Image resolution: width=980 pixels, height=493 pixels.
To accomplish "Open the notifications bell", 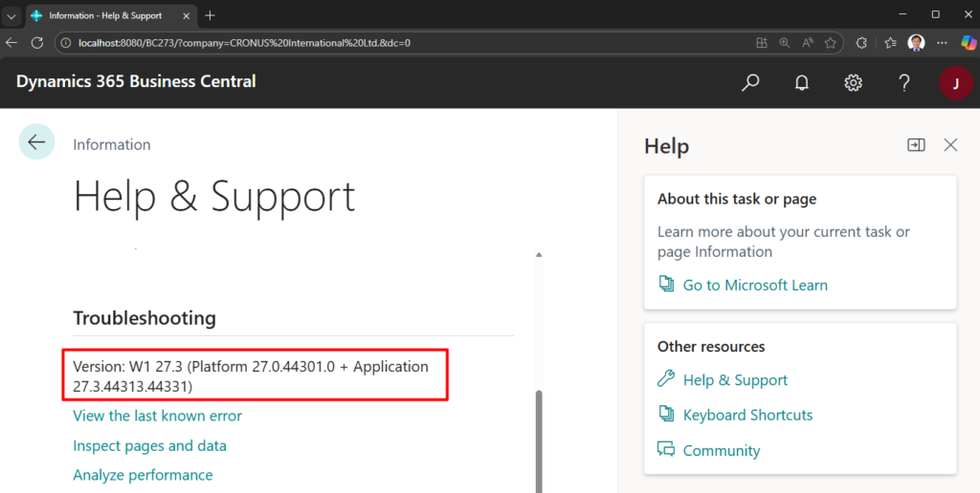I will [802, 83].
